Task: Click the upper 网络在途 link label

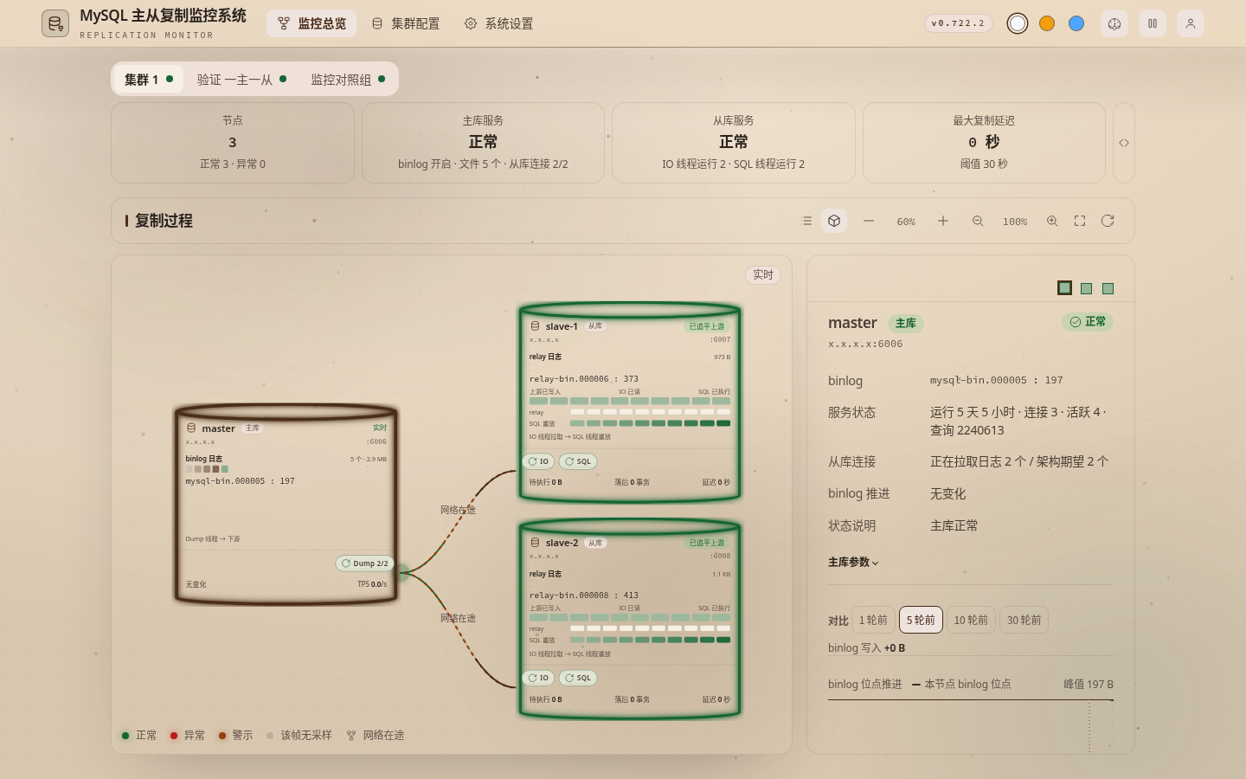Action: (458, 510)
